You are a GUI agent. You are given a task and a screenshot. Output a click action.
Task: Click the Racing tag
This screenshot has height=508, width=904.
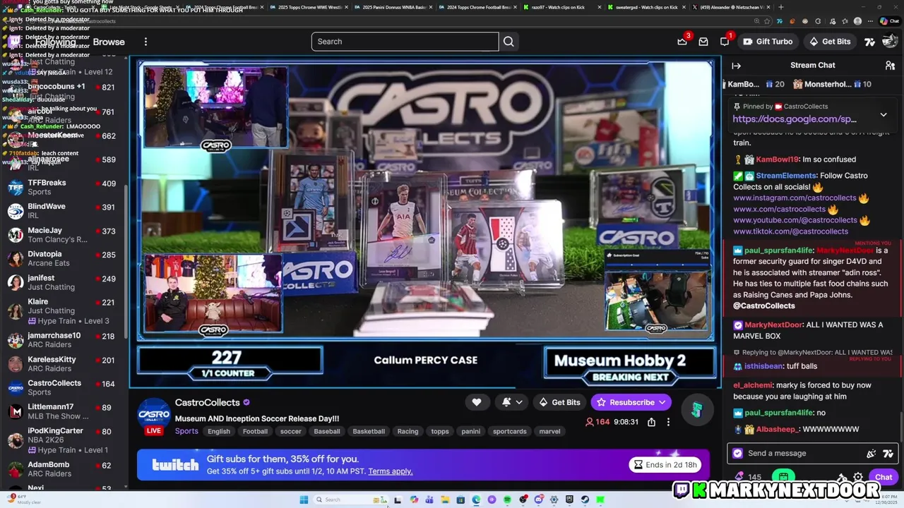click(x=408, y=431)
